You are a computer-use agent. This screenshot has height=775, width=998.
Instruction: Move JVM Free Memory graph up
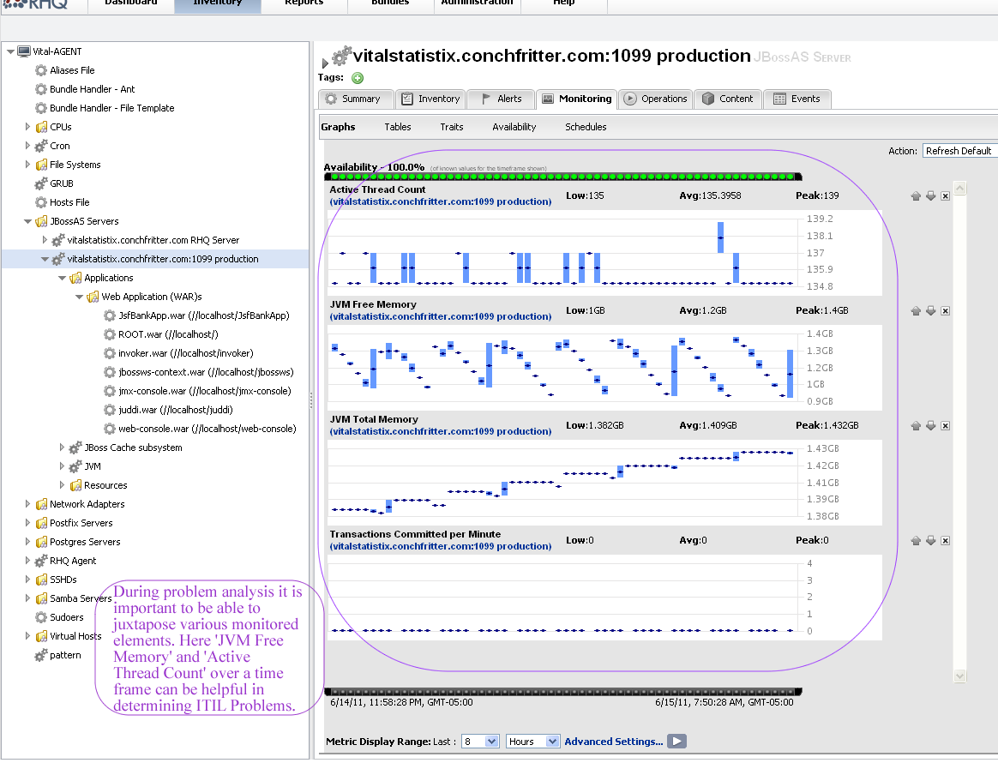tap(916, 310)
